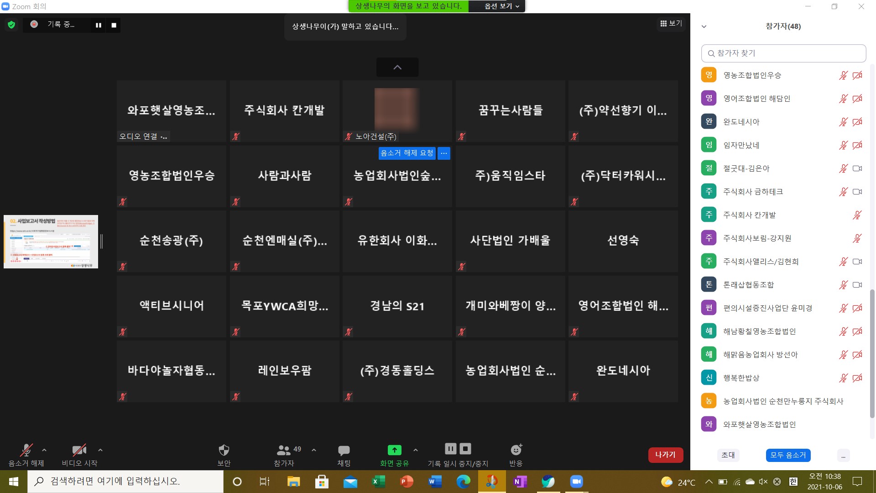Click the 참가자 찾기 search field
This screenshot has width=876, height=493.
pos(783,53)
